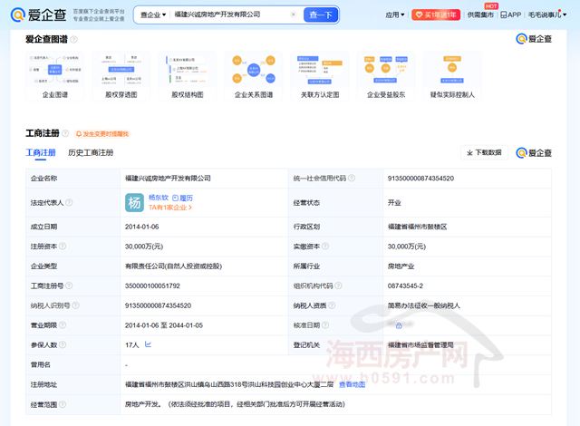Open the 疑似实际控制人 thumbnail card
The width and height of the screenshot is (580, 426).
(x=452, y=76)
